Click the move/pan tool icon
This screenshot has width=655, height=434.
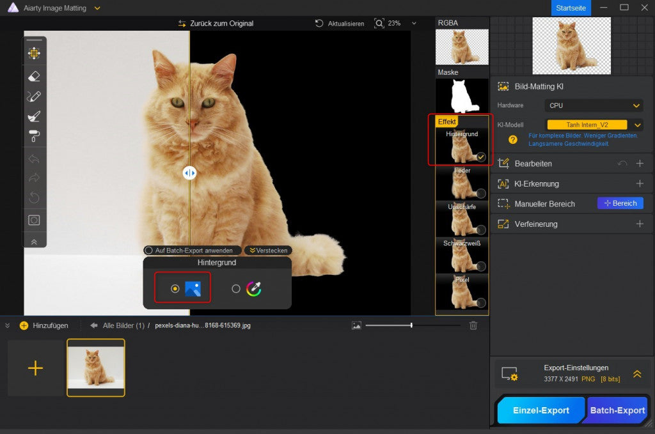pos(35,54)
